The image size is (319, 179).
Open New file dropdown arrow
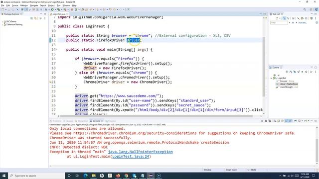pyautogui.click(x=5, y=9)
